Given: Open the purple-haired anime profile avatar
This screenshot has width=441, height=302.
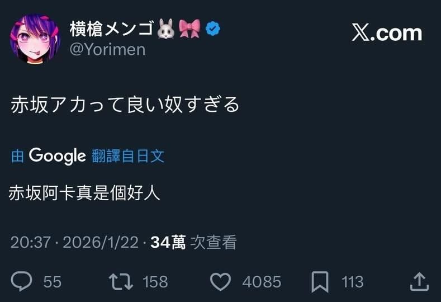Looking at the screenshot, I should (x=35, y=40).
